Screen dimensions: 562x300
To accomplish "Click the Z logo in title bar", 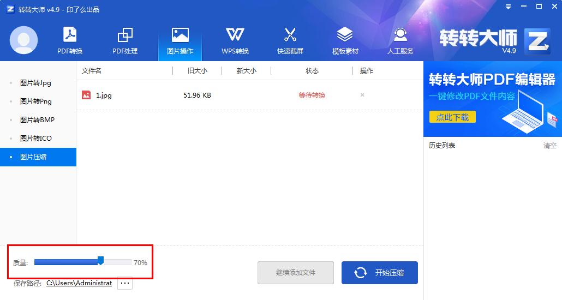I will [10, 9].
